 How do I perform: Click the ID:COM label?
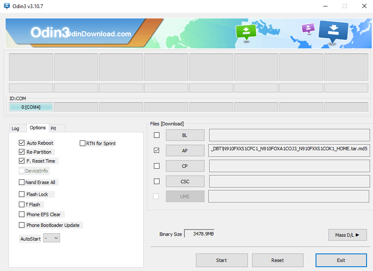(18, 98)
